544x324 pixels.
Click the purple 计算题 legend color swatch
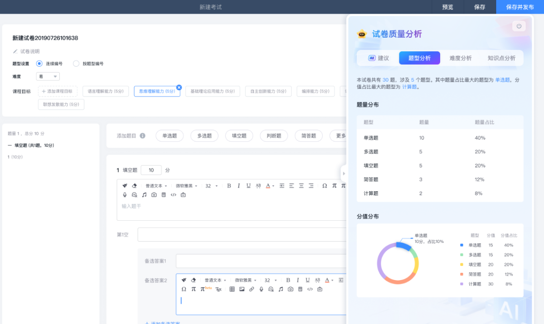click(x=461, y=284)
